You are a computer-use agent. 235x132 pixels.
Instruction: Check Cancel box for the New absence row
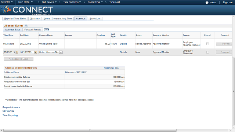point(207,52)
